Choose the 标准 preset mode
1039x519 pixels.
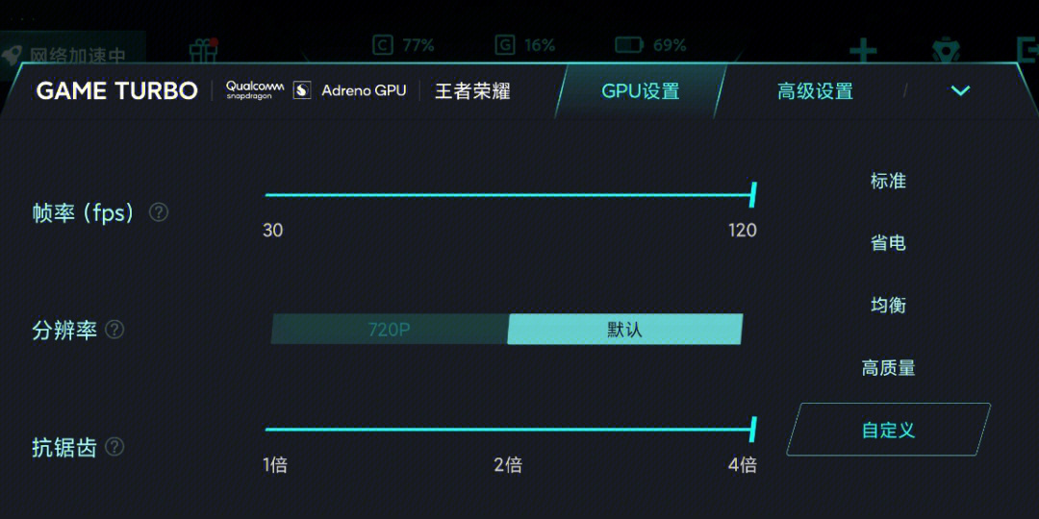click(x=888, y=181)
